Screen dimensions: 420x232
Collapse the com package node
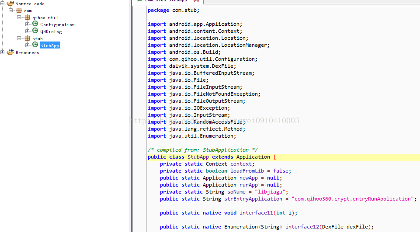tap(11, 10)
